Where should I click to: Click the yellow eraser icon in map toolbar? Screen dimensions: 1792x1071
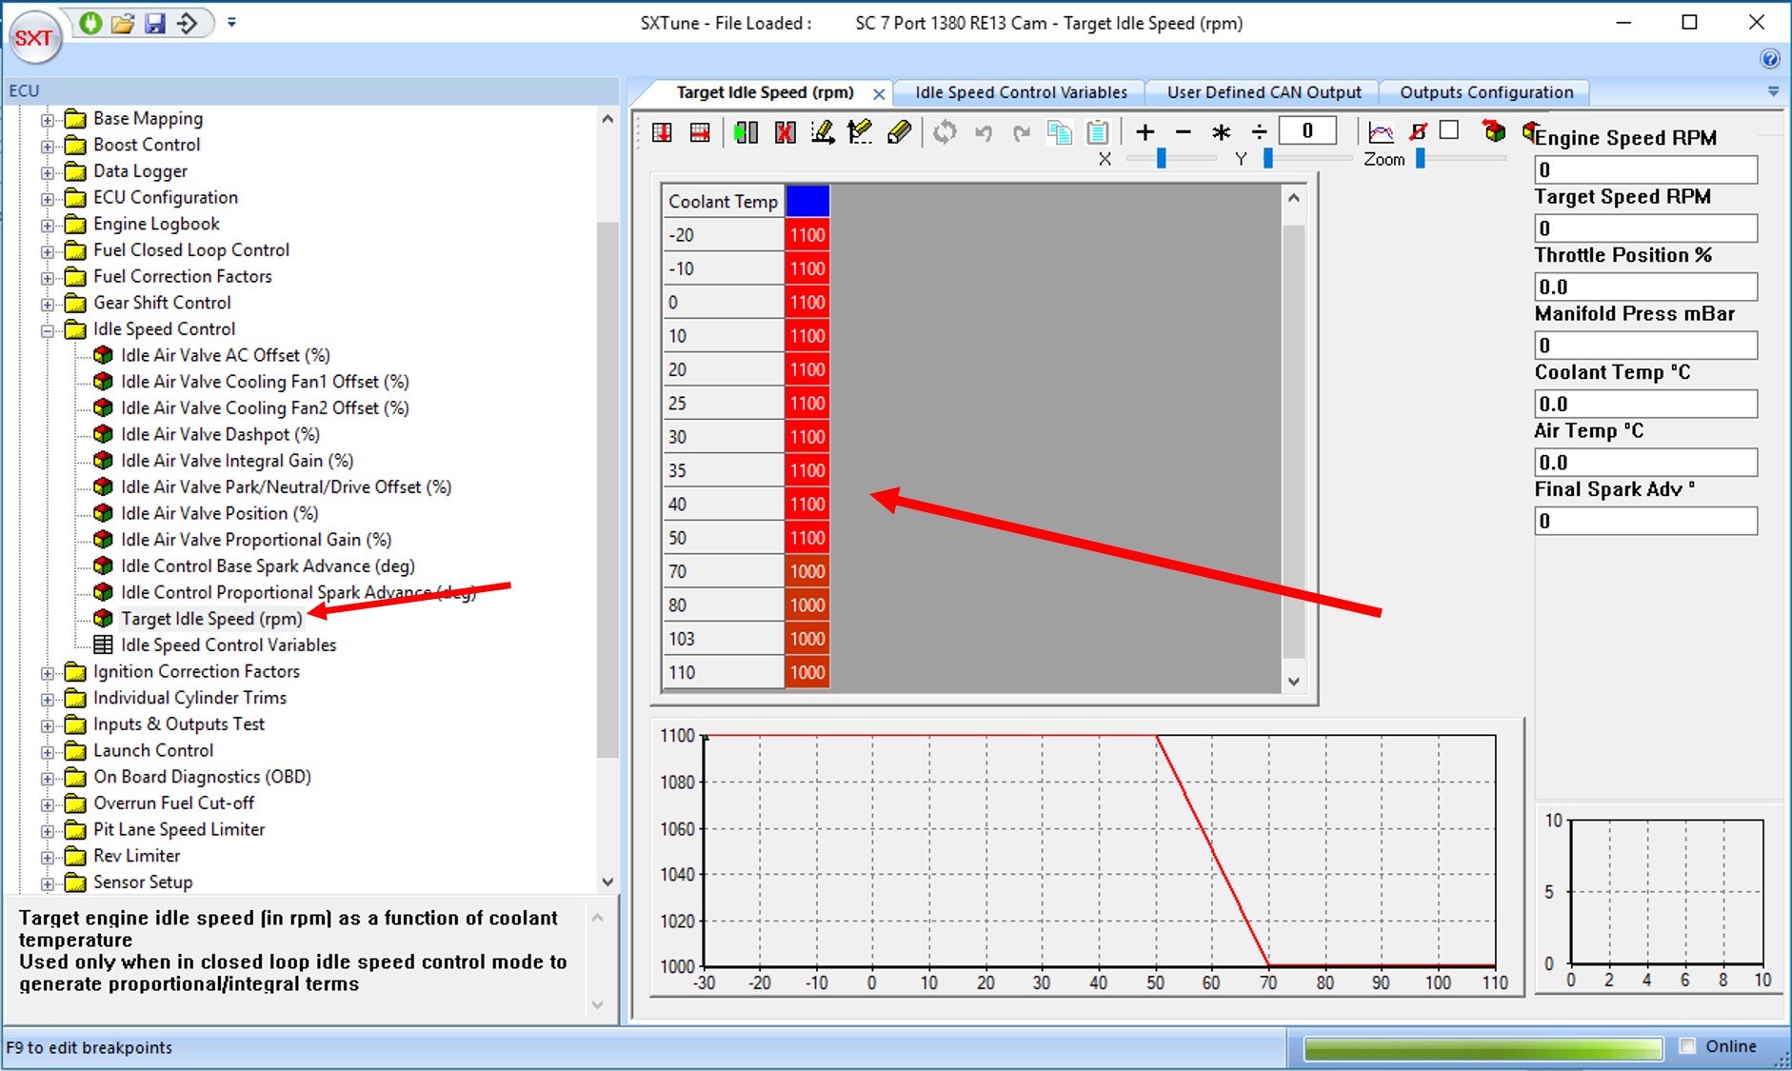coord(899,132)
